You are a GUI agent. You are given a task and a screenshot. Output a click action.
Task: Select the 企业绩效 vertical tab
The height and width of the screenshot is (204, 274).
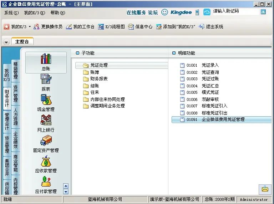(x=16, y=140)
